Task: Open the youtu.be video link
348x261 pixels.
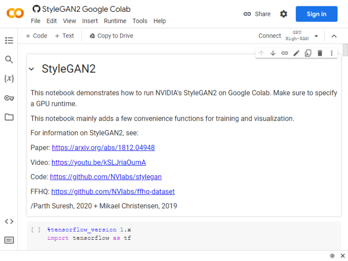Action: coord(99,162)
